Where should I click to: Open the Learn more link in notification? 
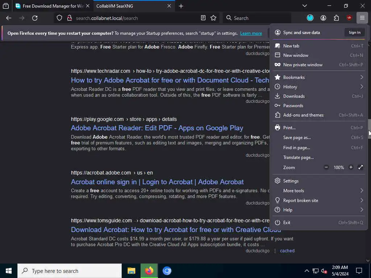pos(251,33)
